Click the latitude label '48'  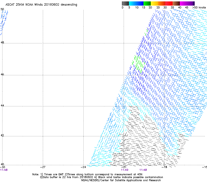click(x=2, y=43)
